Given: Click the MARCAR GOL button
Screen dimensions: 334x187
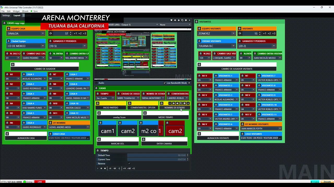Looking at the screenshot, I should (x=118, y=144).
